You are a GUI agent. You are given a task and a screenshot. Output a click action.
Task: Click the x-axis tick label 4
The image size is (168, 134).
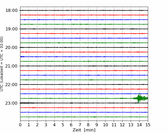point(54,125)
